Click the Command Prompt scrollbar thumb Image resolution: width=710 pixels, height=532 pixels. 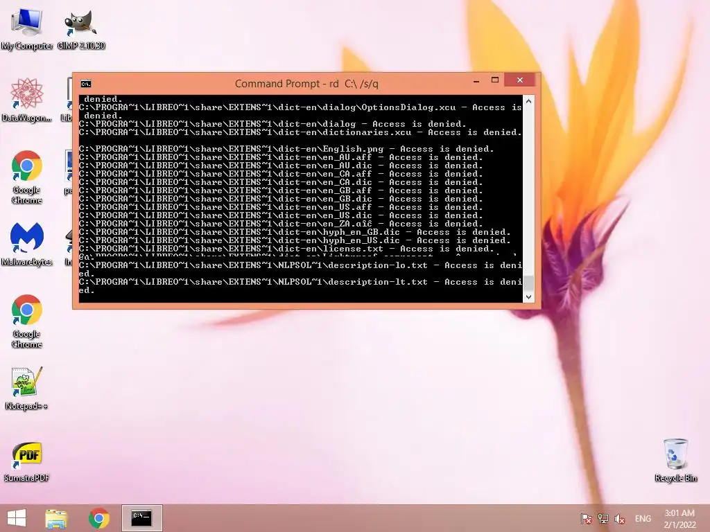point(528,283)
